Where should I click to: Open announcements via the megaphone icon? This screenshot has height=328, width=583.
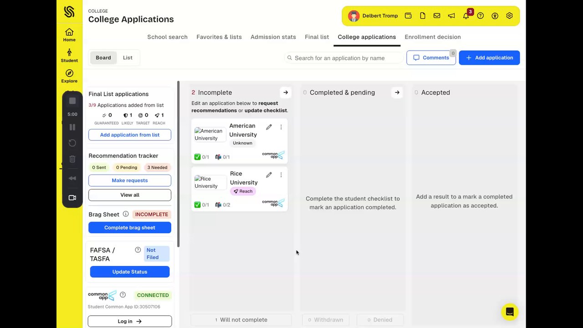pos(451,16)
